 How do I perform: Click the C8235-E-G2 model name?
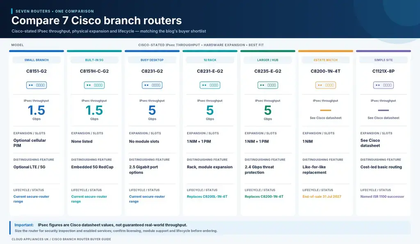click(x=268, y=71)
